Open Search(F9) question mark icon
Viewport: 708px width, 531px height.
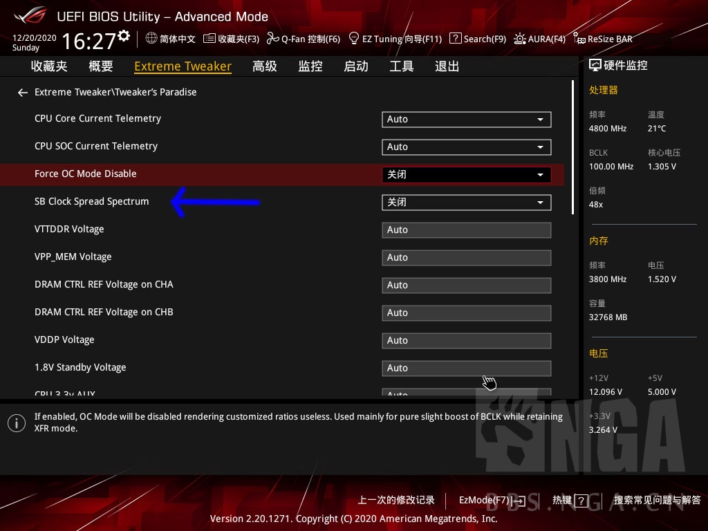click(456, 39)
